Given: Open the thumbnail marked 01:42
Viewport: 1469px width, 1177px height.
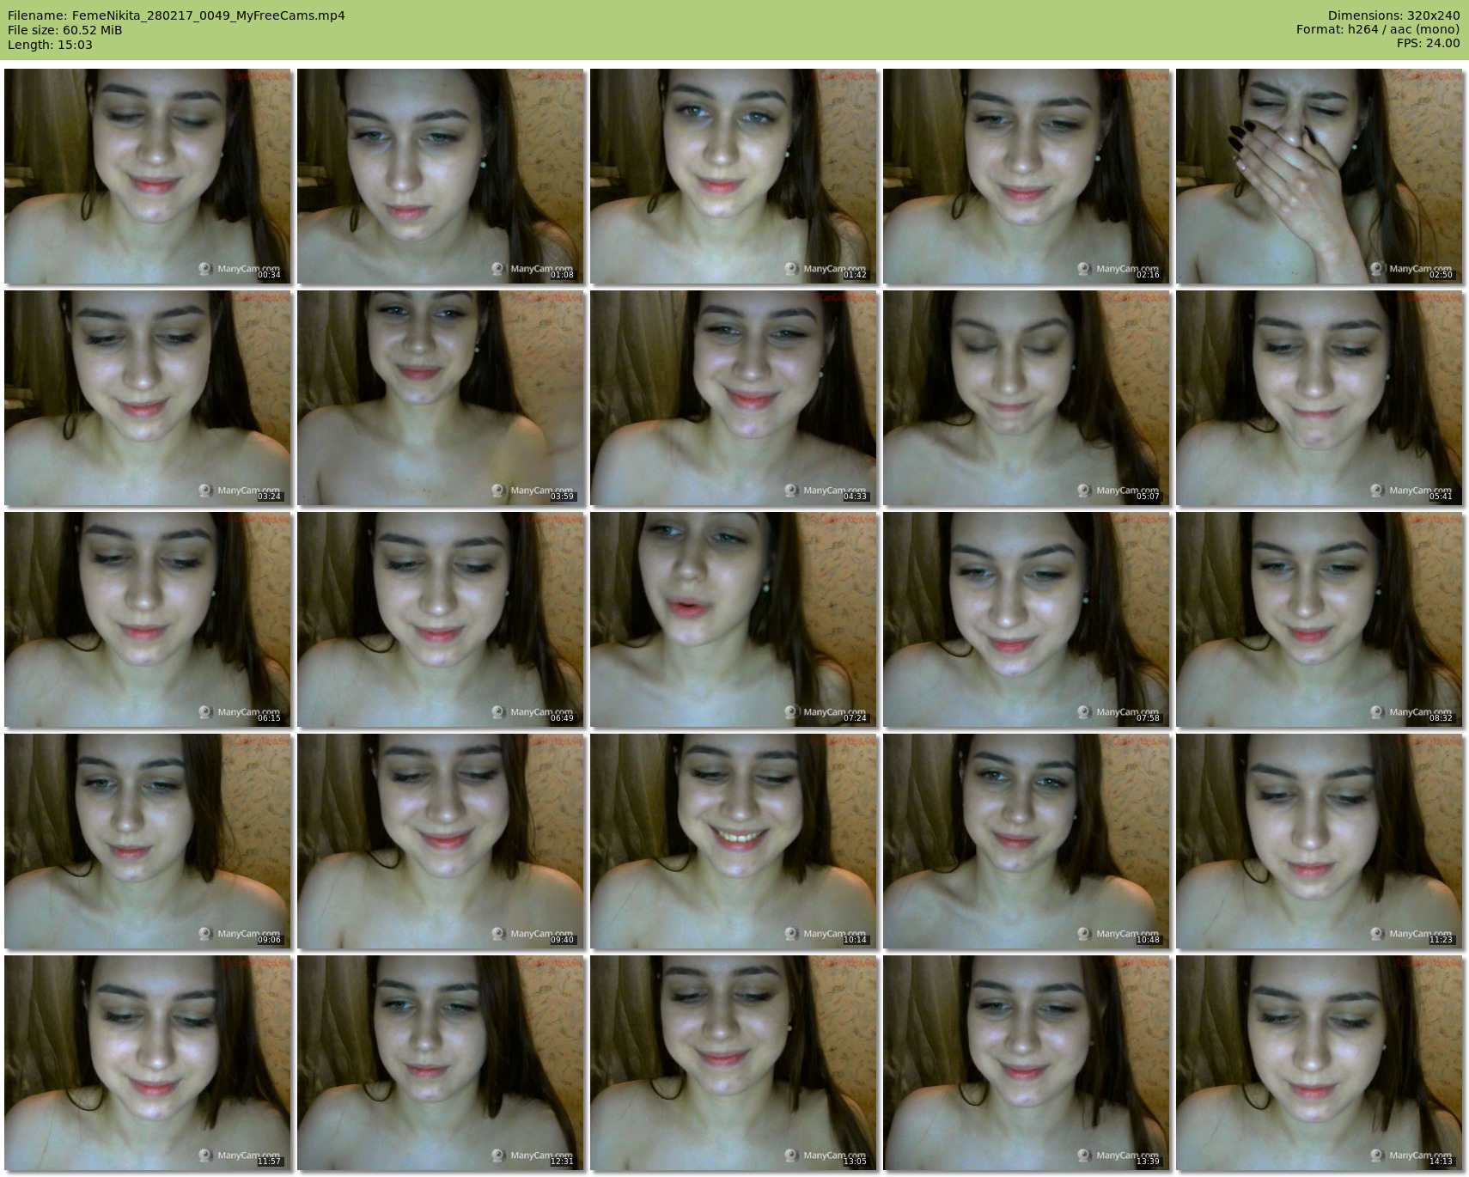Looking at the screenshot, I should (734, 176).
